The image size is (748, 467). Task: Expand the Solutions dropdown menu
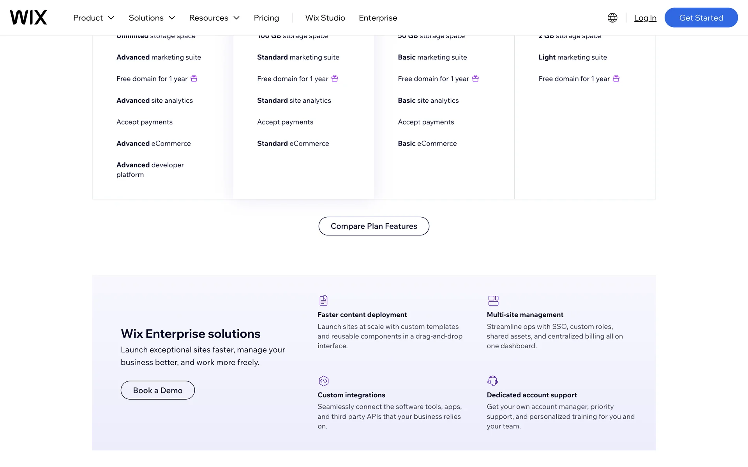[152, 18]
